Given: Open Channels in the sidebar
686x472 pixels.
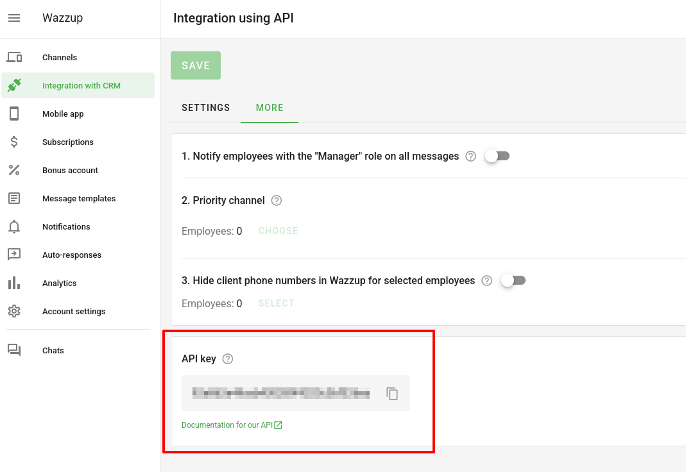Looking at the screenshot, I should click(x=78, y=57).
